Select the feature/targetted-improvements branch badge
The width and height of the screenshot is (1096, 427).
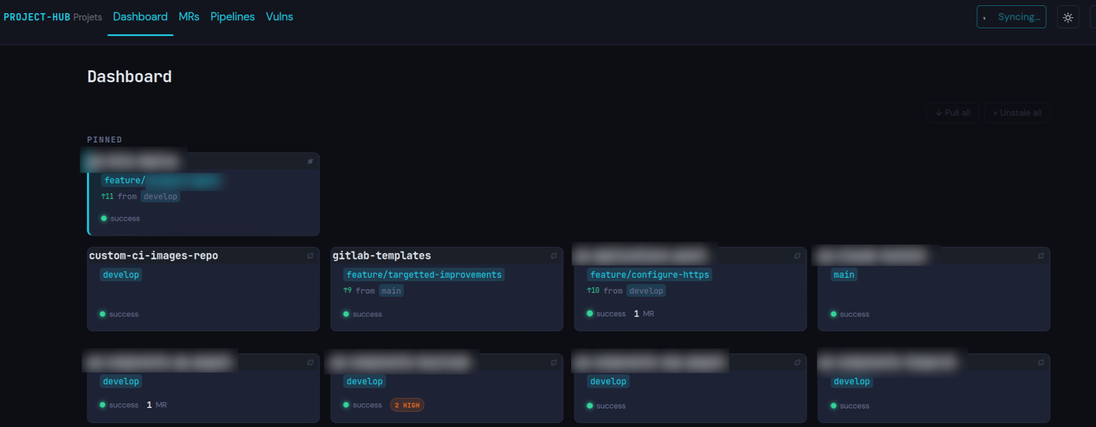tap(424, 275)
